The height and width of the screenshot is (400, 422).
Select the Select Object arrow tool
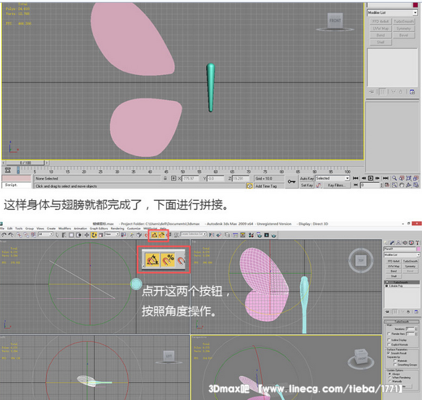click(x=57, y=235)
